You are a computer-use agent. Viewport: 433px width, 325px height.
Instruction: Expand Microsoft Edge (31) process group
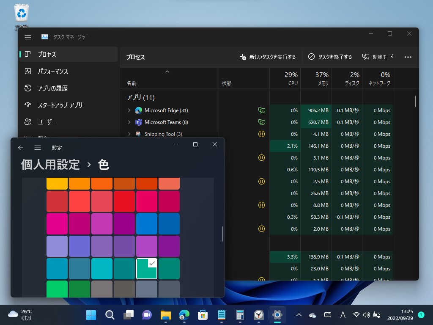point(129,110)
